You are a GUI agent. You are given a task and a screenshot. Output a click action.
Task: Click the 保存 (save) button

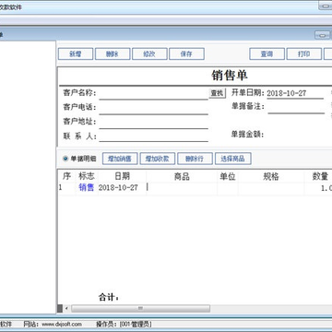(186, 53)
